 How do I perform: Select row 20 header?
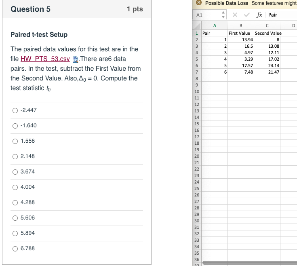[x=197, y=156]
